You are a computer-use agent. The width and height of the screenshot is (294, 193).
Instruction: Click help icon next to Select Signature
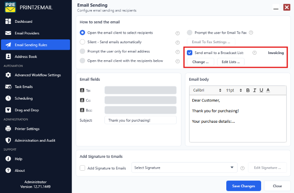click(x=243, y=168)
